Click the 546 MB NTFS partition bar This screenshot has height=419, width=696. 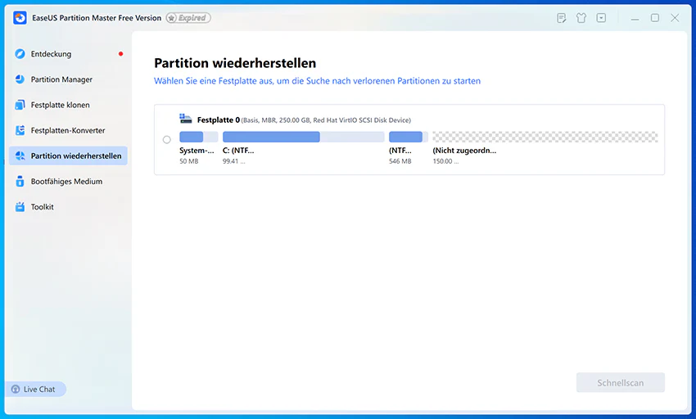[409, 137]
